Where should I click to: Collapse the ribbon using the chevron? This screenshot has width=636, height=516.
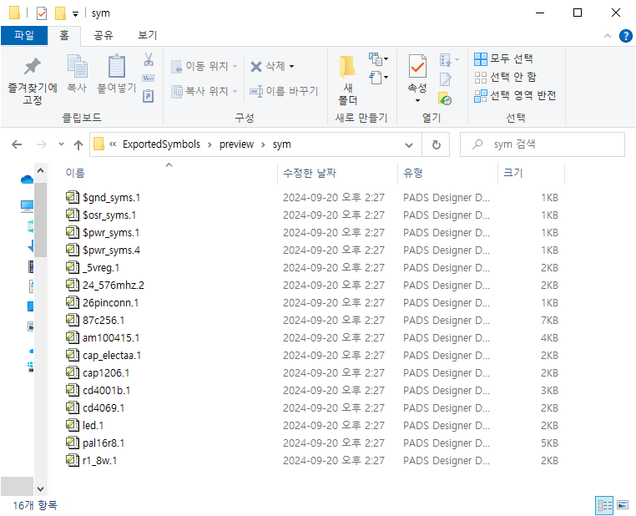[x=607, y=36]
